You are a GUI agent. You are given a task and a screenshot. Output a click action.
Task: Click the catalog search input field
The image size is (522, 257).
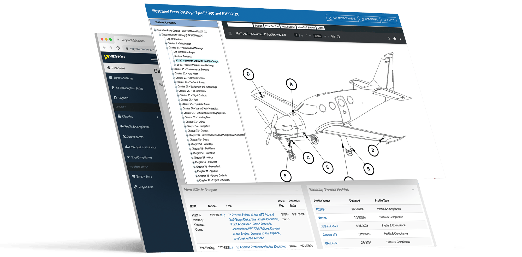tap(240, 25)
